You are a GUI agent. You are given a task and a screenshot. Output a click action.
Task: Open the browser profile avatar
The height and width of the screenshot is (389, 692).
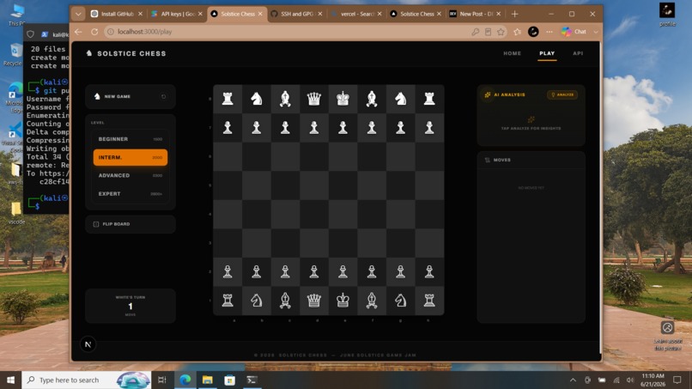point(533,32)
